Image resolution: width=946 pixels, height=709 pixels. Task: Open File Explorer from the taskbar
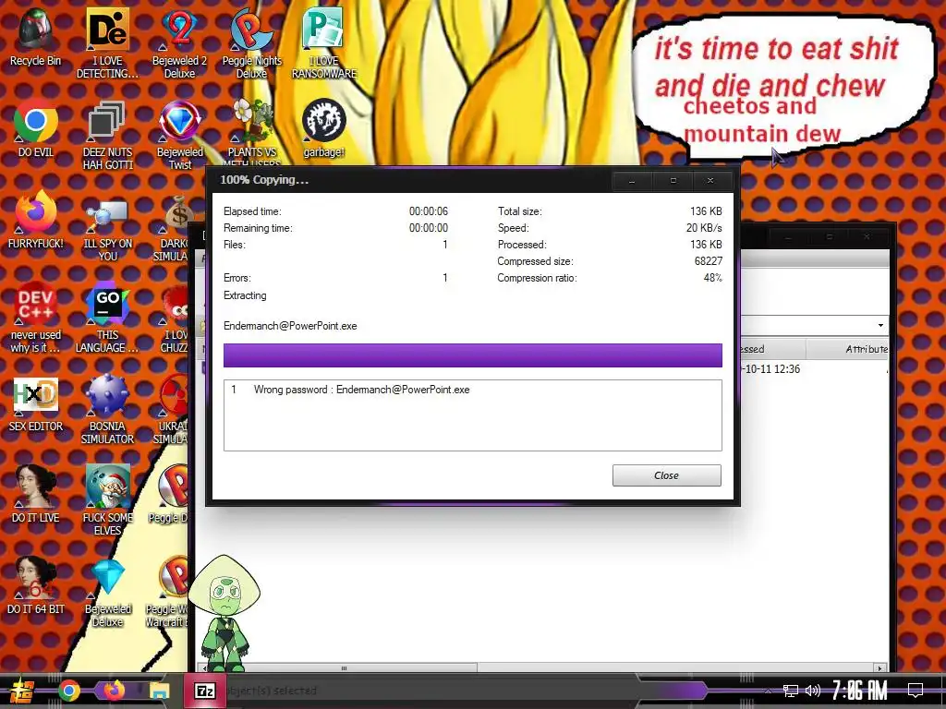159,691
